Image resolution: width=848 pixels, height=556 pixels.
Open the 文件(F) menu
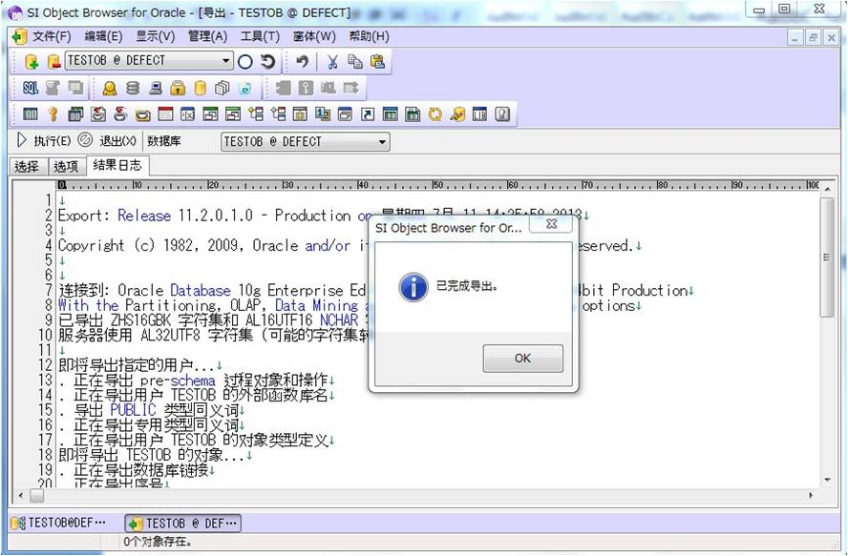click(52, 36)
